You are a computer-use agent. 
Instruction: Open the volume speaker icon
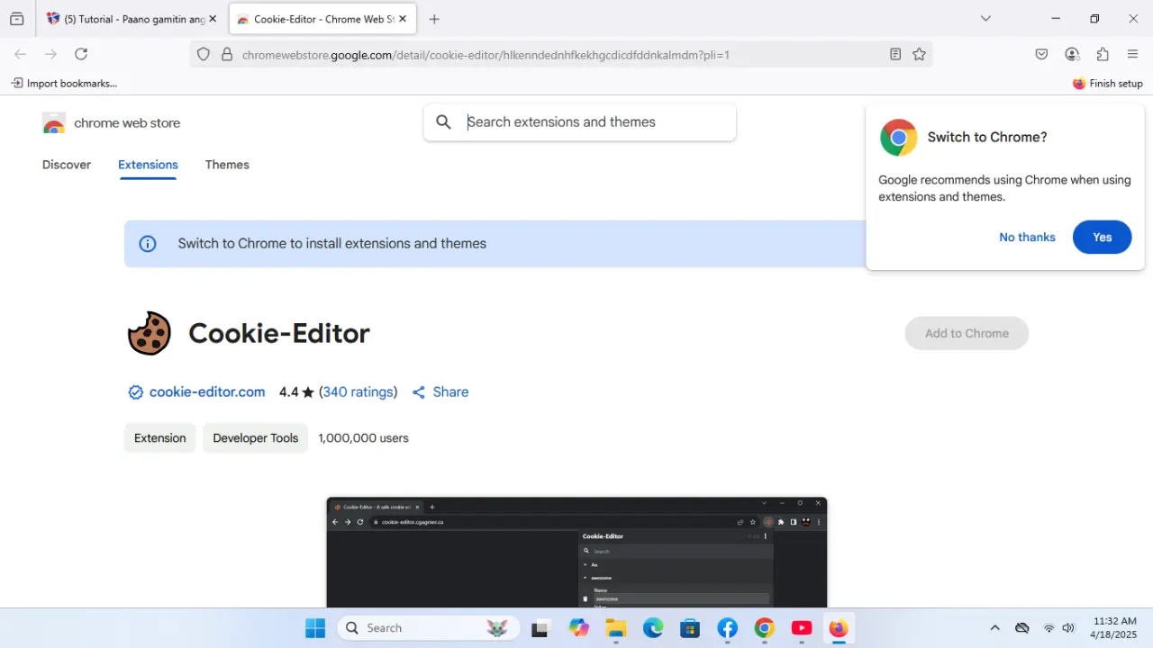1068,628
